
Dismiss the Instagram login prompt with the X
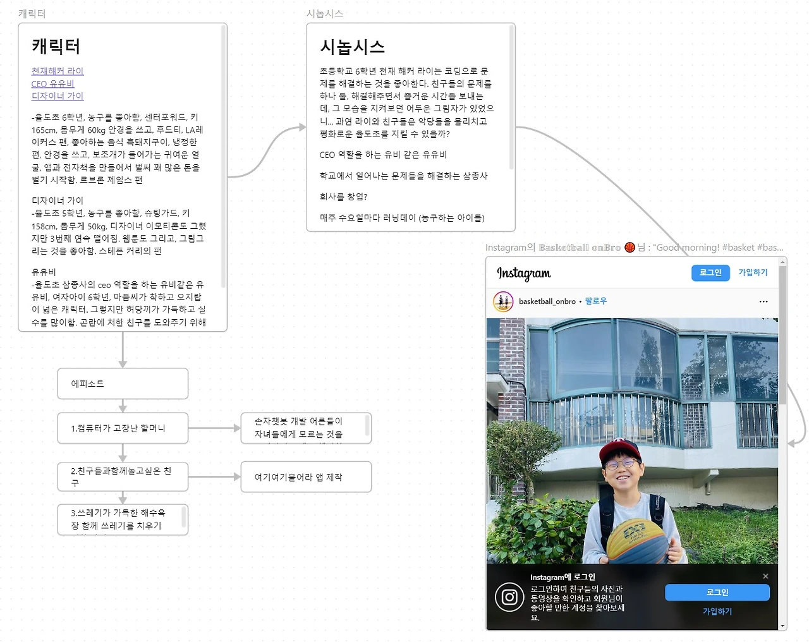765,576
